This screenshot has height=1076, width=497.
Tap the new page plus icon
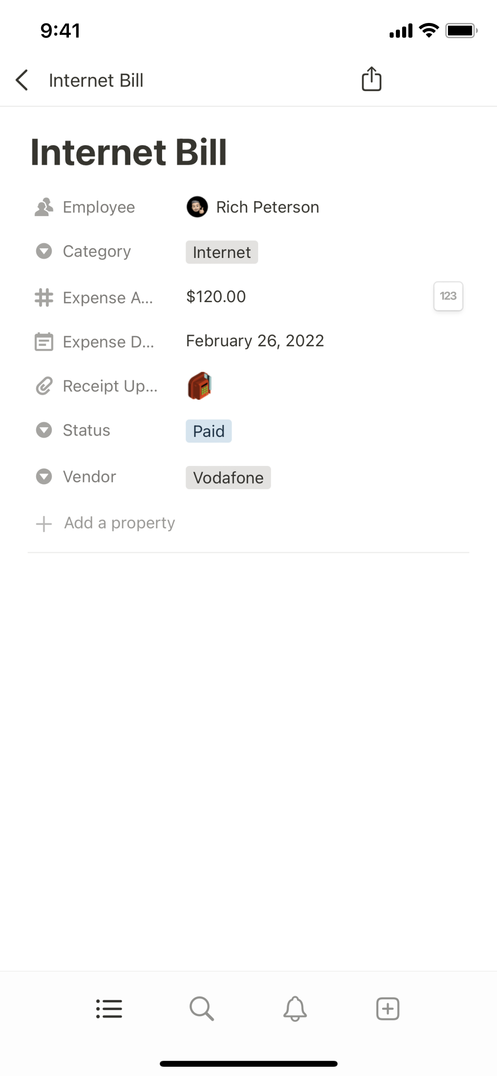coord(387,1008)
